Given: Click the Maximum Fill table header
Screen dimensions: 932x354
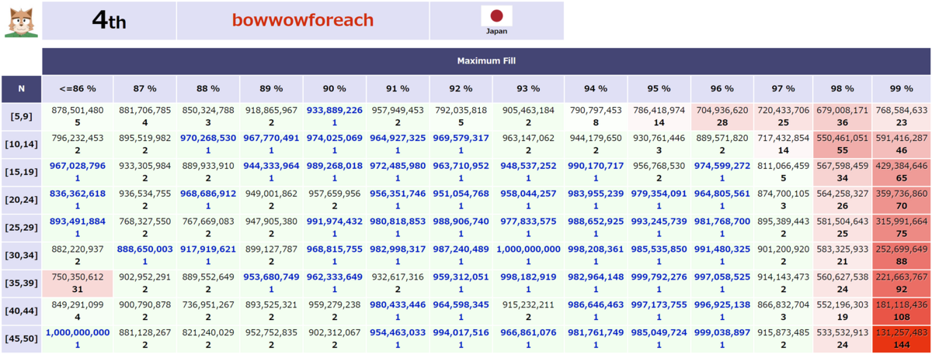Looking at the screenshot, I should pyautogui.click(x=486, y=60).
